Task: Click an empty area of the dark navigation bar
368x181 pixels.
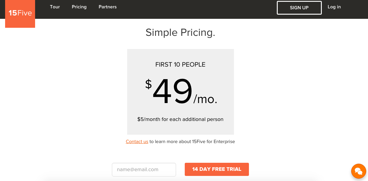Action: 195,9
